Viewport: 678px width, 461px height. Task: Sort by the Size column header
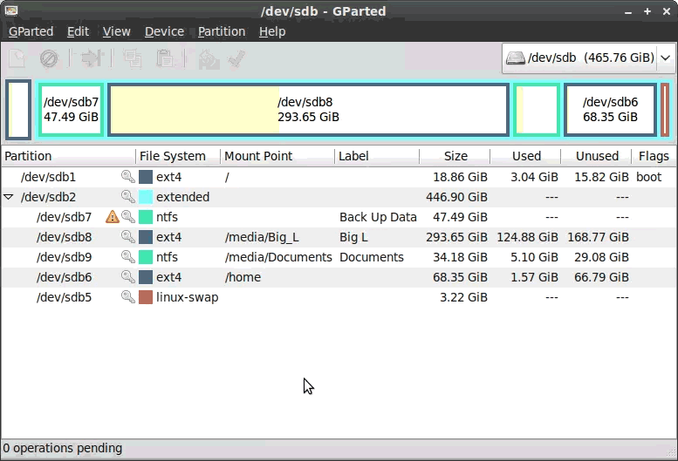(455, 156)
